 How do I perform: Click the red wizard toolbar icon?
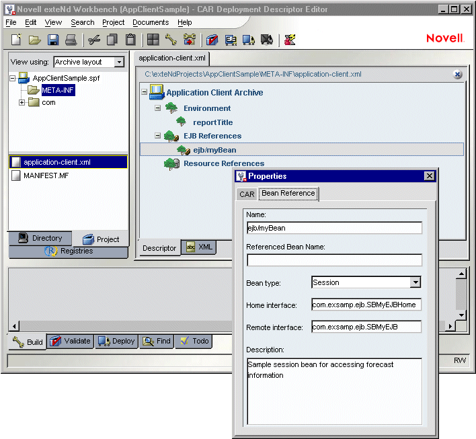click(x=290, y=40)
